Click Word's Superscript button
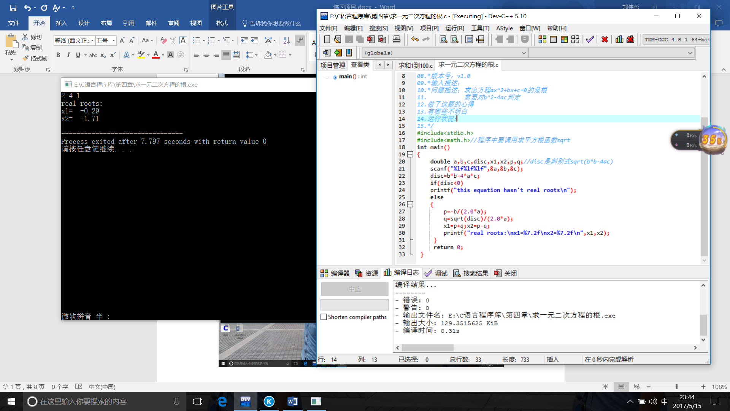 113,55
